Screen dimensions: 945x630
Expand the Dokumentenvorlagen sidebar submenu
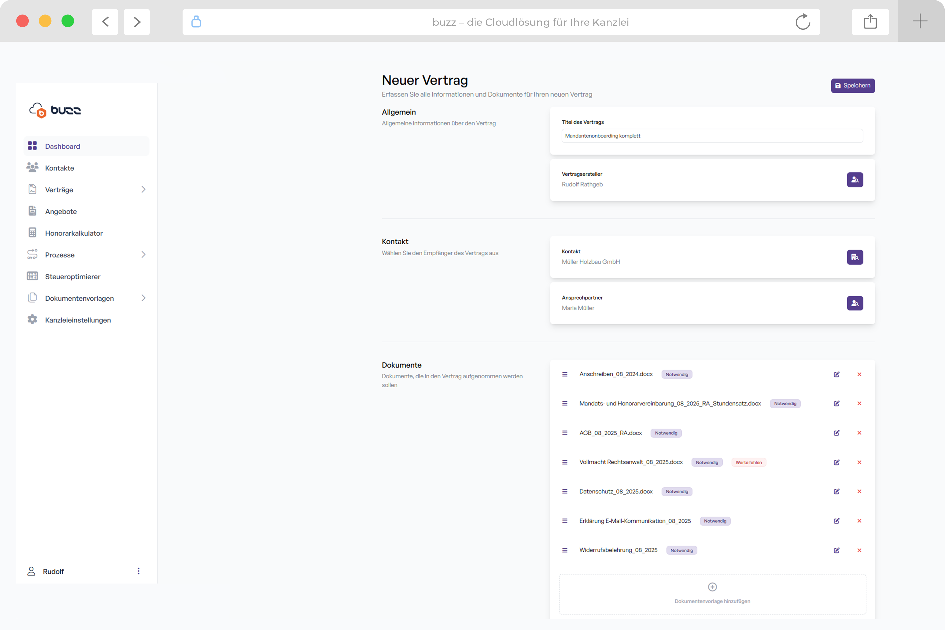(x=144, y=298)
